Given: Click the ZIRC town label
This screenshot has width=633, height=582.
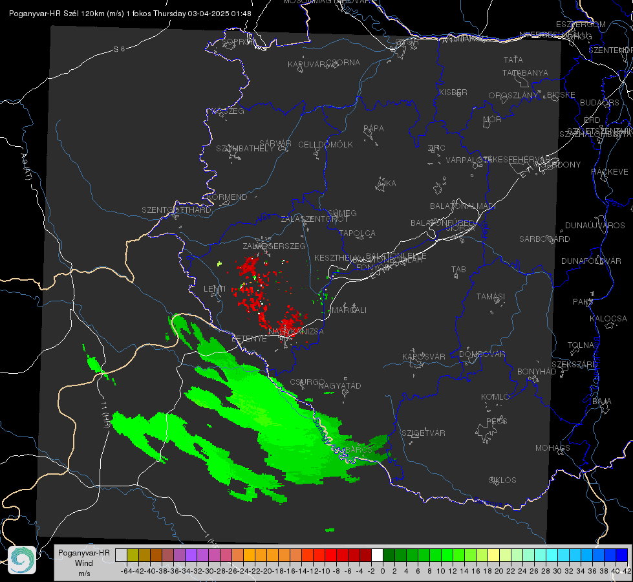Looking at the screenshot, I should 436,148.
